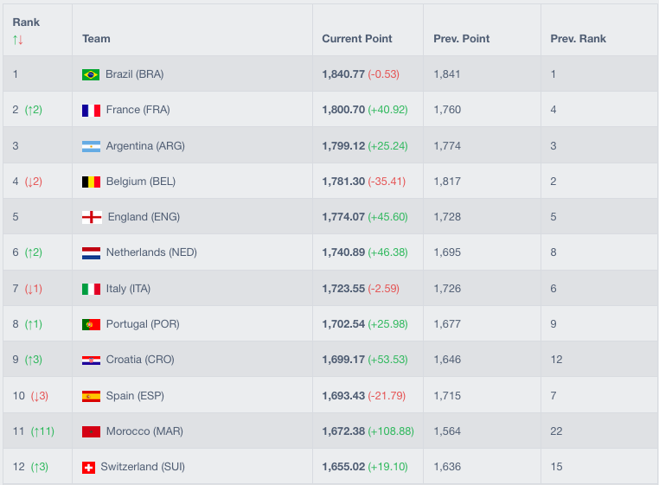Click the France flag icon
The height and width of the screenshot is (485, 659).
91,110
